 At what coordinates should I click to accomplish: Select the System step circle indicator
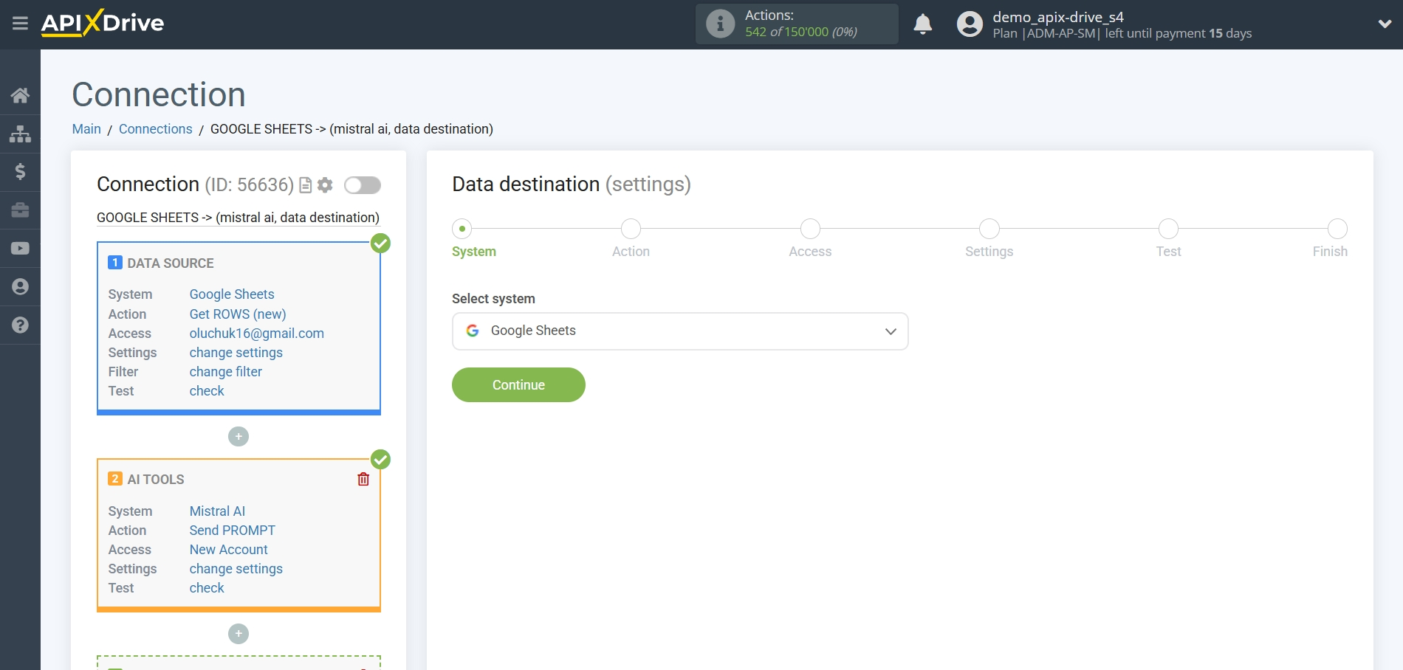(x=462, y=229)
